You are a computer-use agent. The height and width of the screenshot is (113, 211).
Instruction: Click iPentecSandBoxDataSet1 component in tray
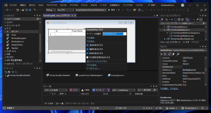coord(58,75)
